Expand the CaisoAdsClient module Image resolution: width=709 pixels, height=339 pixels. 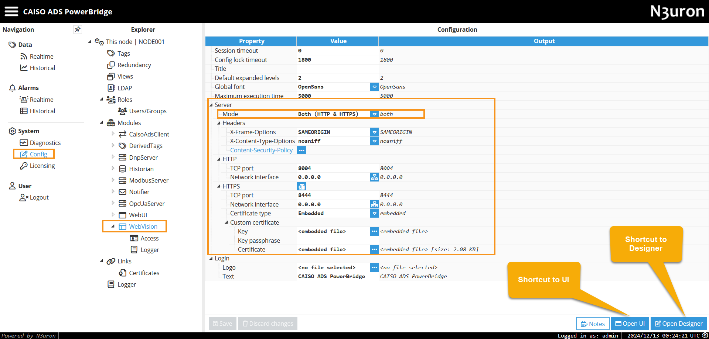point(113,134)
